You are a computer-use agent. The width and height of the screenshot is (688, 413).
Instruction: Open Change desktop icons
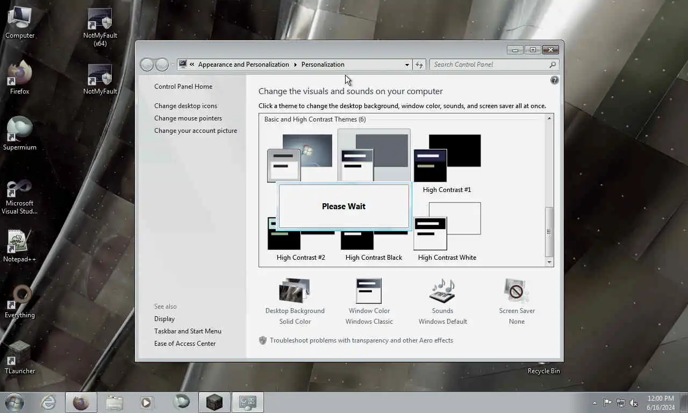(185, 106)
